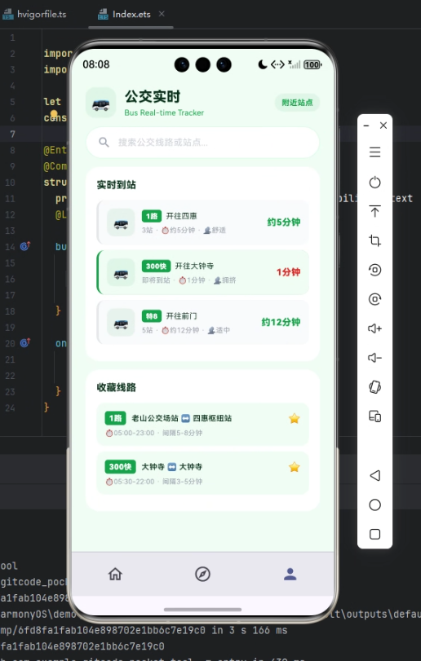421x661 pixels.
Task: Click the 05:30-22:00 operating hours text
Action: point(134,482)
